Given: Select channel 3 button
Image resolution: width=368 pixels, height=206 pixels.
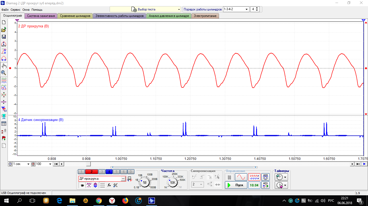Looking at the screenshot, I should point(102,172).
